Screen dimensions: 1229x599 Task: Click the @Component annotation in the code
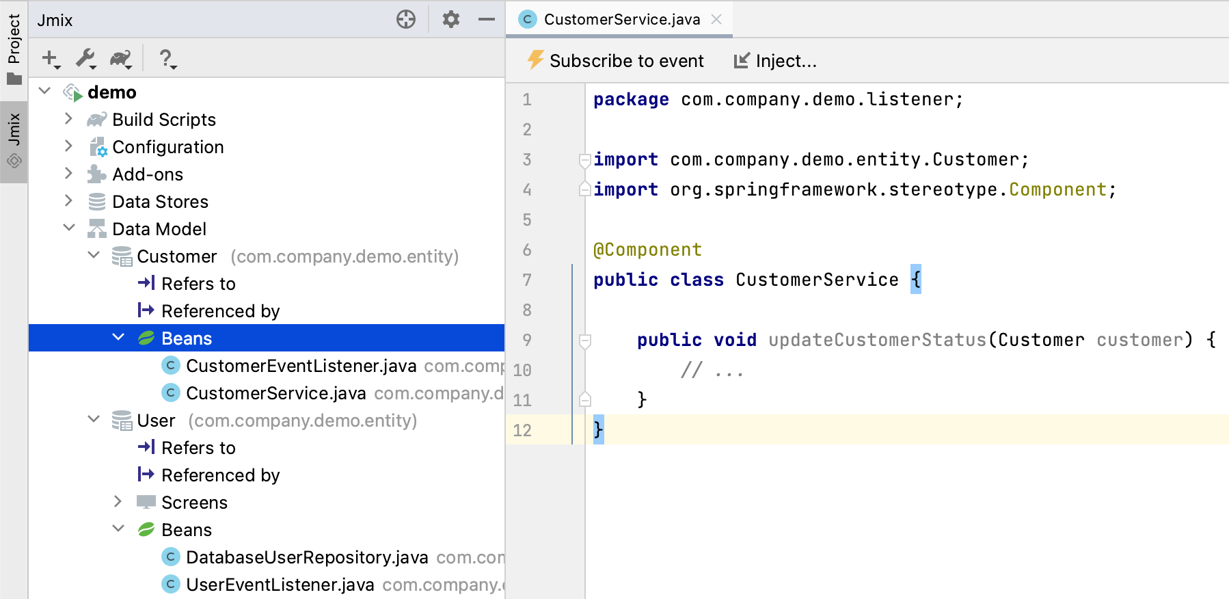(x=647, y=250)
